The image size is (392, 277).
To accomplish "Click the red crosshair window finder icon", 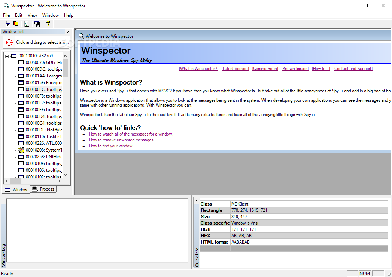I will click(9, 42).
